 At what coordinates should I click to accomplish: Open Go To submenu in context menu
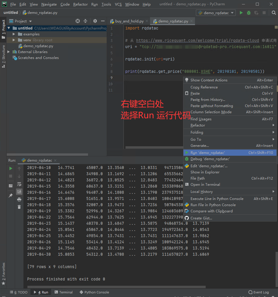230,139
